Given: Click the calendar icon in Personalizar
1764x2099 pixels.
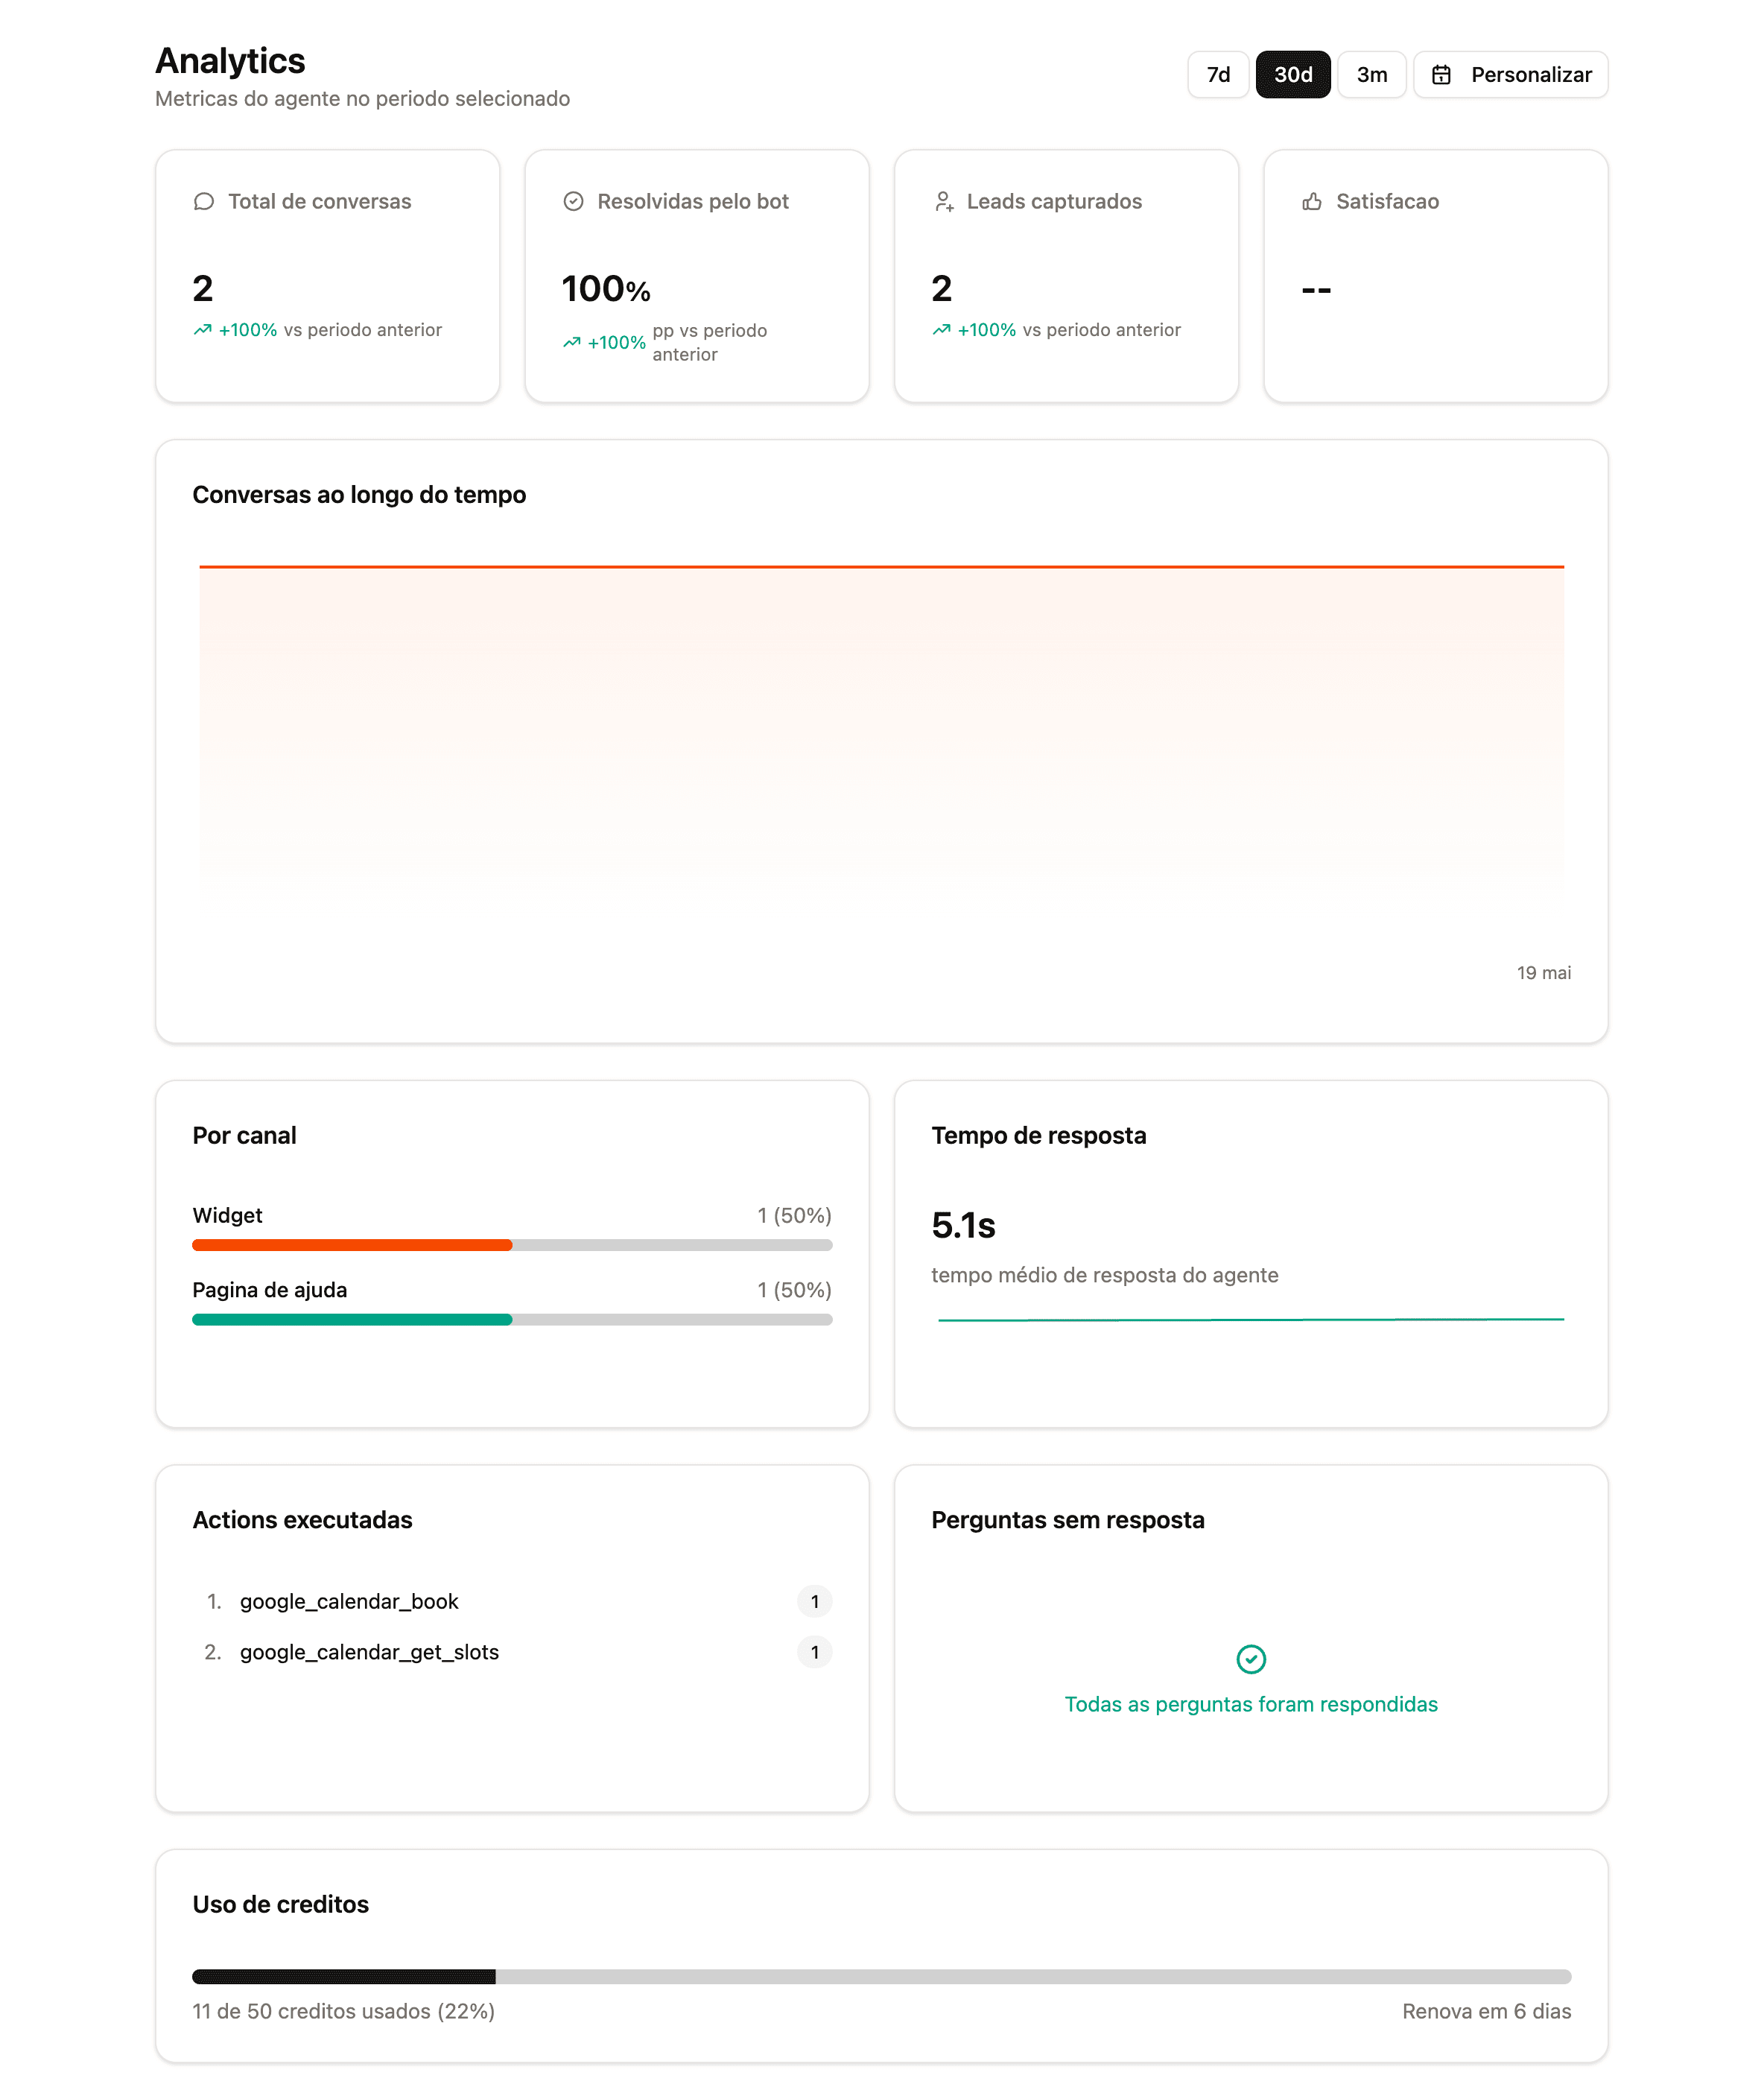Looking at the screenshot, I should [1441, 75].
